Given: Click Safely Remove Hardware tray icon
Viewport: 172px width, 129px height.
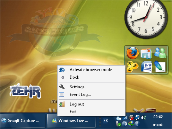Looking at the screenshot, I should (118, 124).
